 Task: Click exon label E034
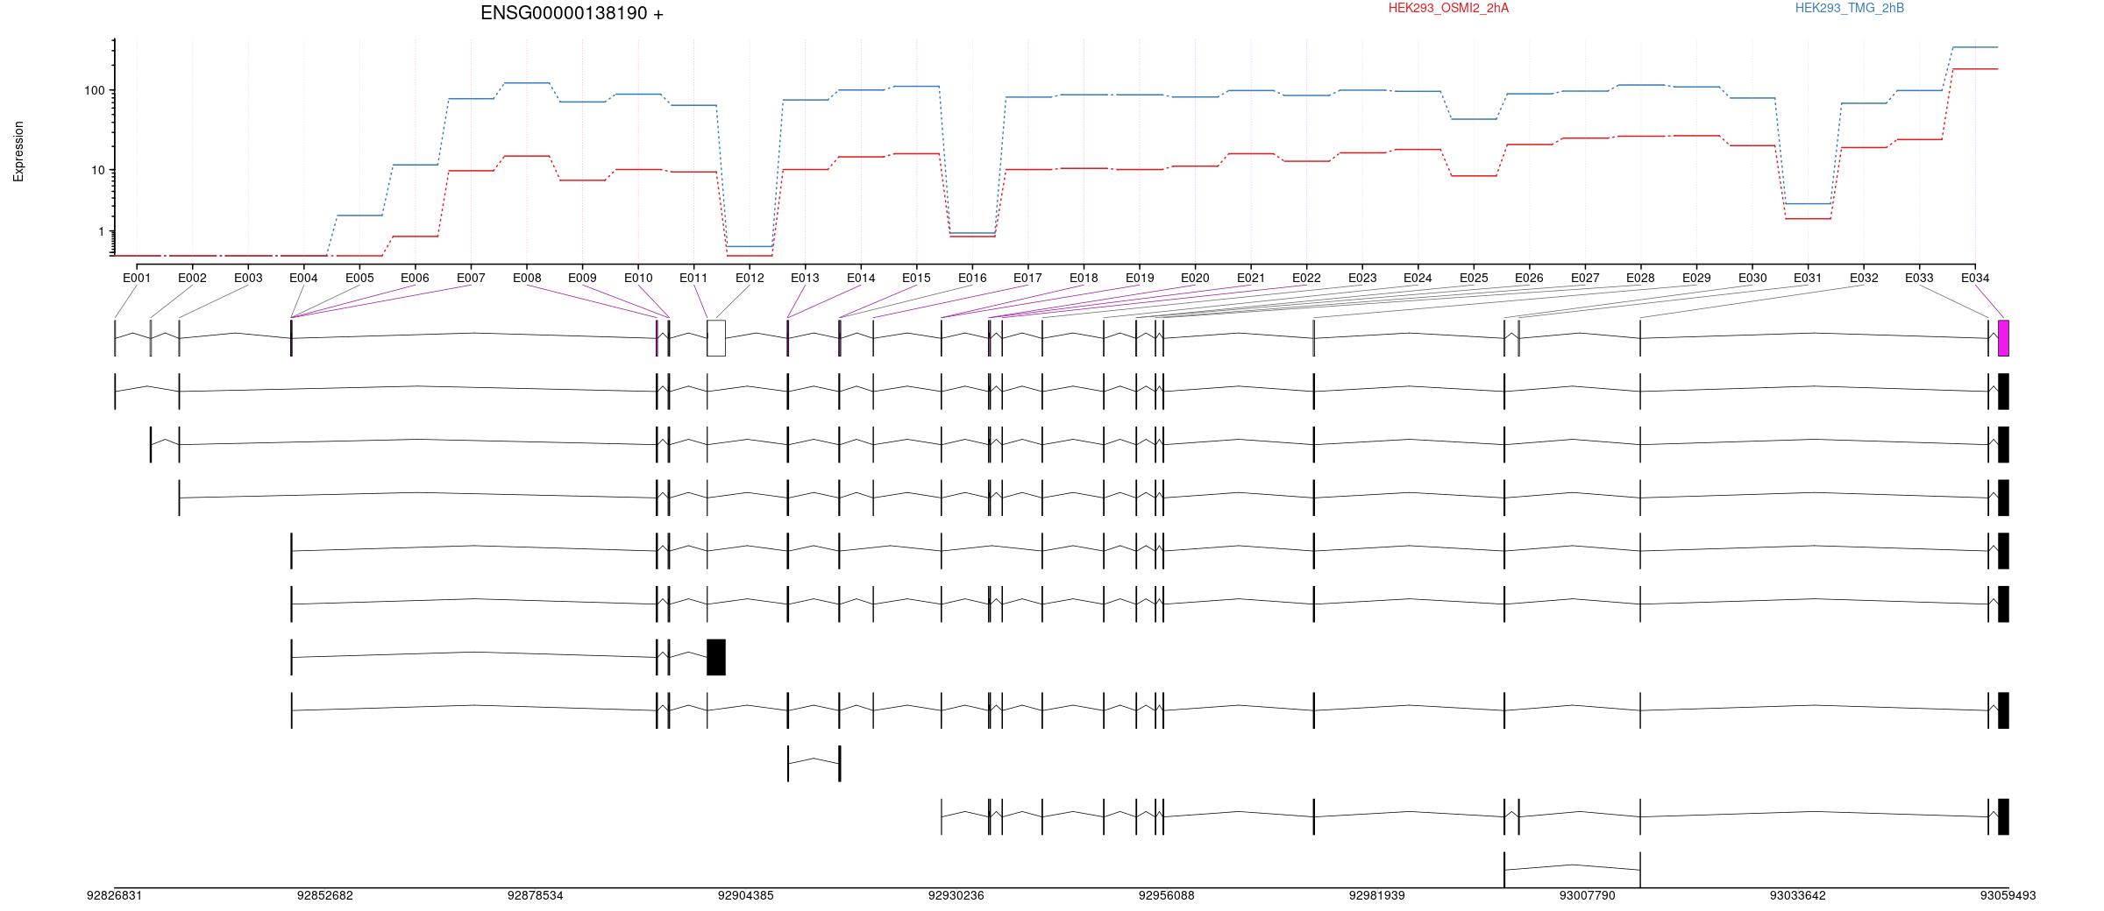point(1975,278)
